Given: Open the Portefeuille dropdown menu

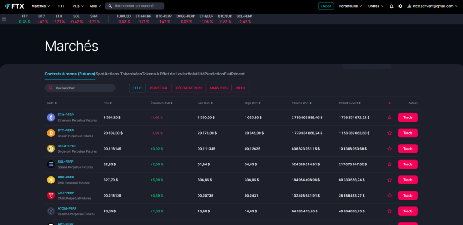Looking at the screenshot, I should click(350, 6).
